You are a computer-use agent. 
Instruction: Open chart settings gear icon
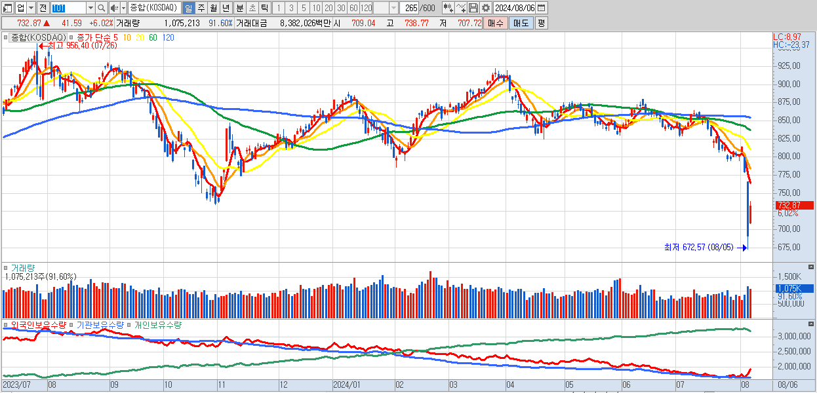coord(485,8)
